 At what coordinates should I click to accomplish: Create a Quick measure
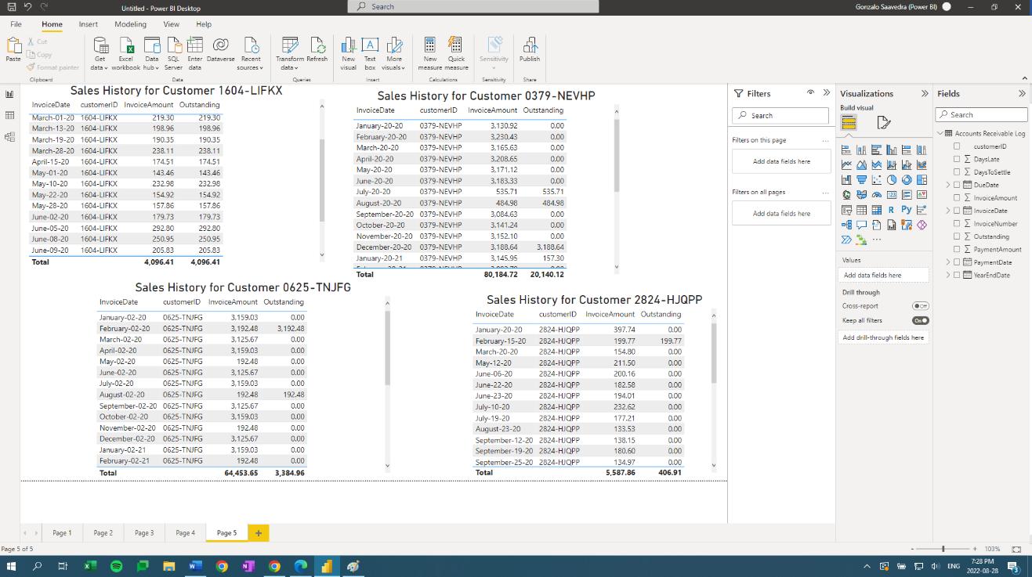point(456,52)
